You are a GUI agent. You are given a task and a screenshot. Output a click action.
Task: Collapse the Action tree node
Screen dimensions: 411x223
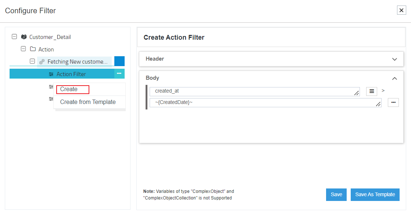pos(23,49)
